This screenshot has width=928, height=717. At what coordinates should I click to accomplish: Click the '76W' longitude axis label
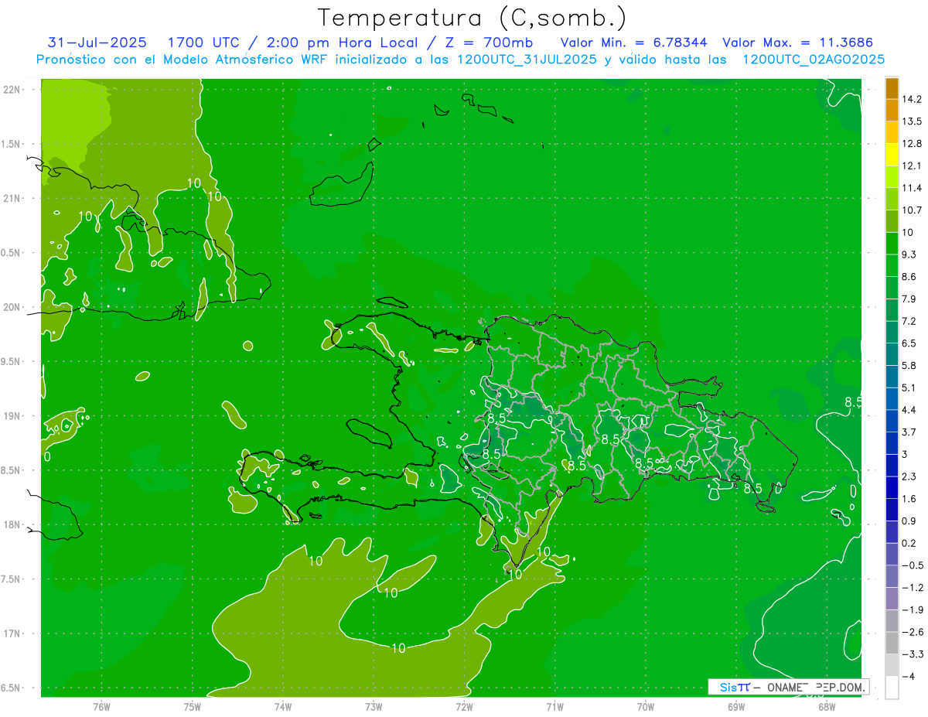pos(101,706)
